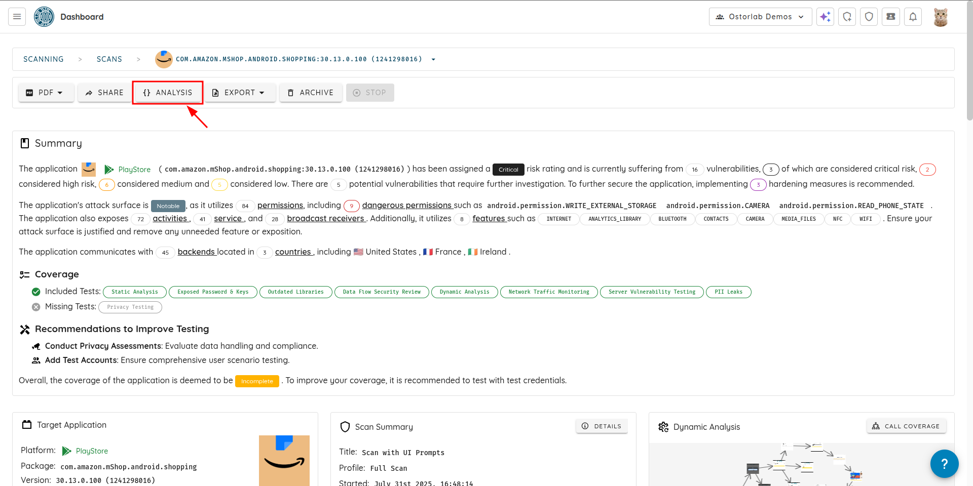Open Scan Summary DETAILS
The image size is (973, 486).
(x=602, y=426)
